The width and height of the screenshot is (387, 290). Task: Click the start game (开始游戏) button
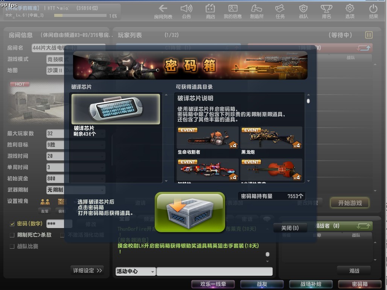[x=350, y=203]
